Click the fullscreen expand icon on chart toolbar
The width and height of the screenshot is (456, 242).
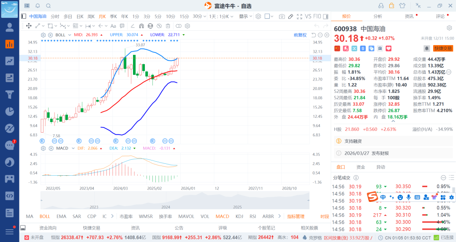pyautogui.click(x=299, y=16)
